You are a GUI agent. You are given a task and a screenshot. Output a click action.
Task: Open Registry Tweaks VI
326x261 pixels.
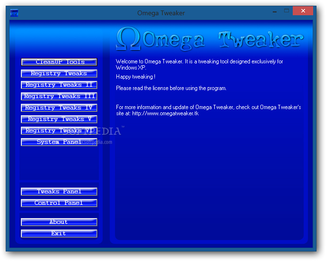click(x=59, y=130)
